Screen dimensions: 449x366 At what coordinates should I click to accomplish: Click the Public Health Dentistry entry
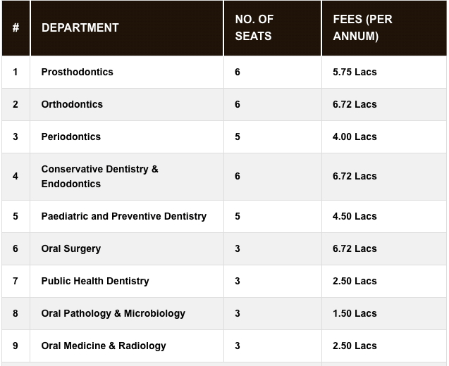click(x=95, y=281)
